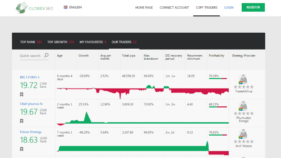Click the Trade4Africa star rating

point(243,87)
